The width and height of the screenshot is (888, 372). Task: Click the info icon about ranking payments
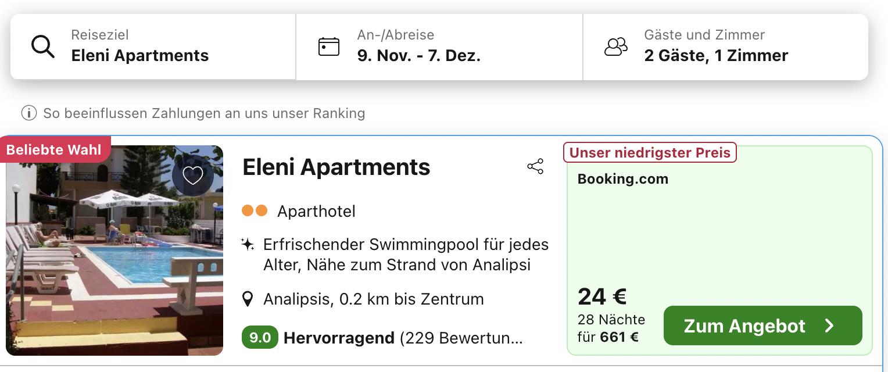(x=29, y=113)
